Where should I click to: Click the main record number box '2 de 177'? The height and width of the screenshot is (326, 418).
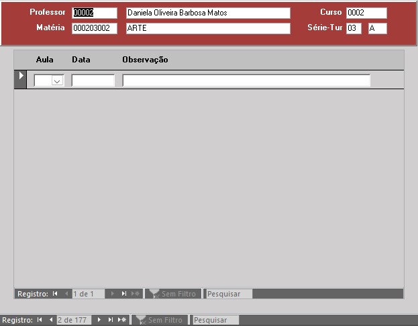pos(74,319)
